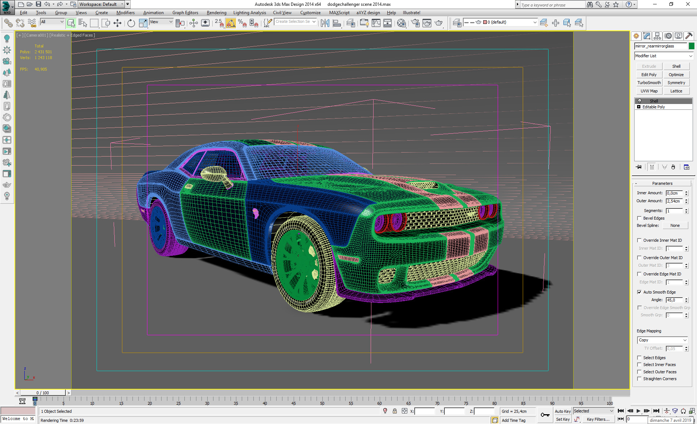
Task: Switch to the Modify panel tab
Action: tap(647, 36)
